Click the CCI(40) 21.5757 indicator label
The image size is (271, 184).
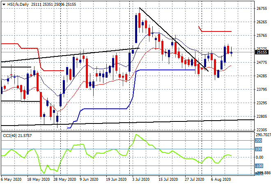[x=17, y=136]
